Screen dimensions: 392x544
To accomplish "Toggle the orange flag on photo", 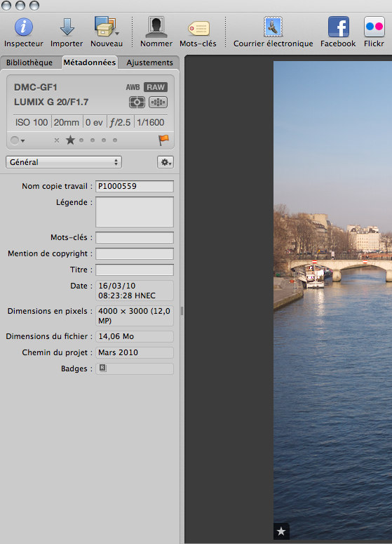I will [163, 140].
